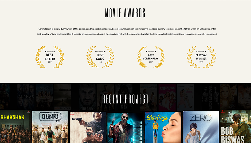
Task: Open the Zero movie poster
Action: (201, 127)
